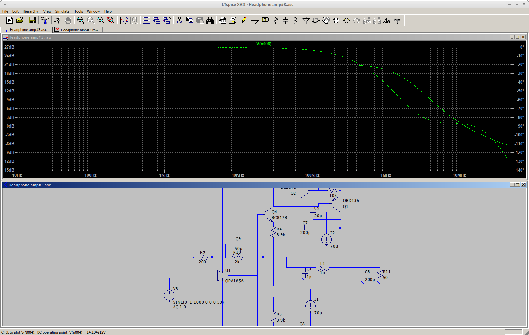Switch to the Headphone amp#3.raw tab
This screenshot has height=335, width=529.
(x=78, y=30)
